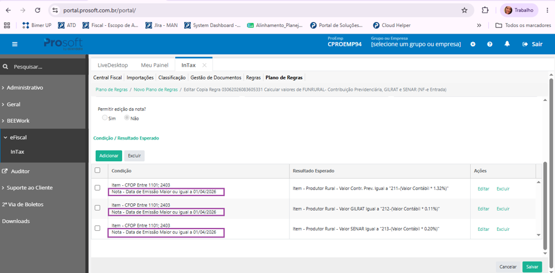
Task: Open settings gear icon in header
Action: coord(473,44)
